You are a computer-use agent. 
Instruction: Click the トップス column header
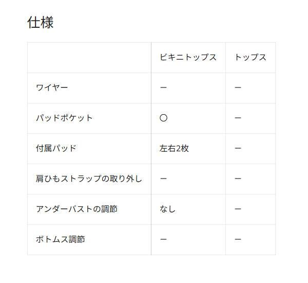[250, 57]
